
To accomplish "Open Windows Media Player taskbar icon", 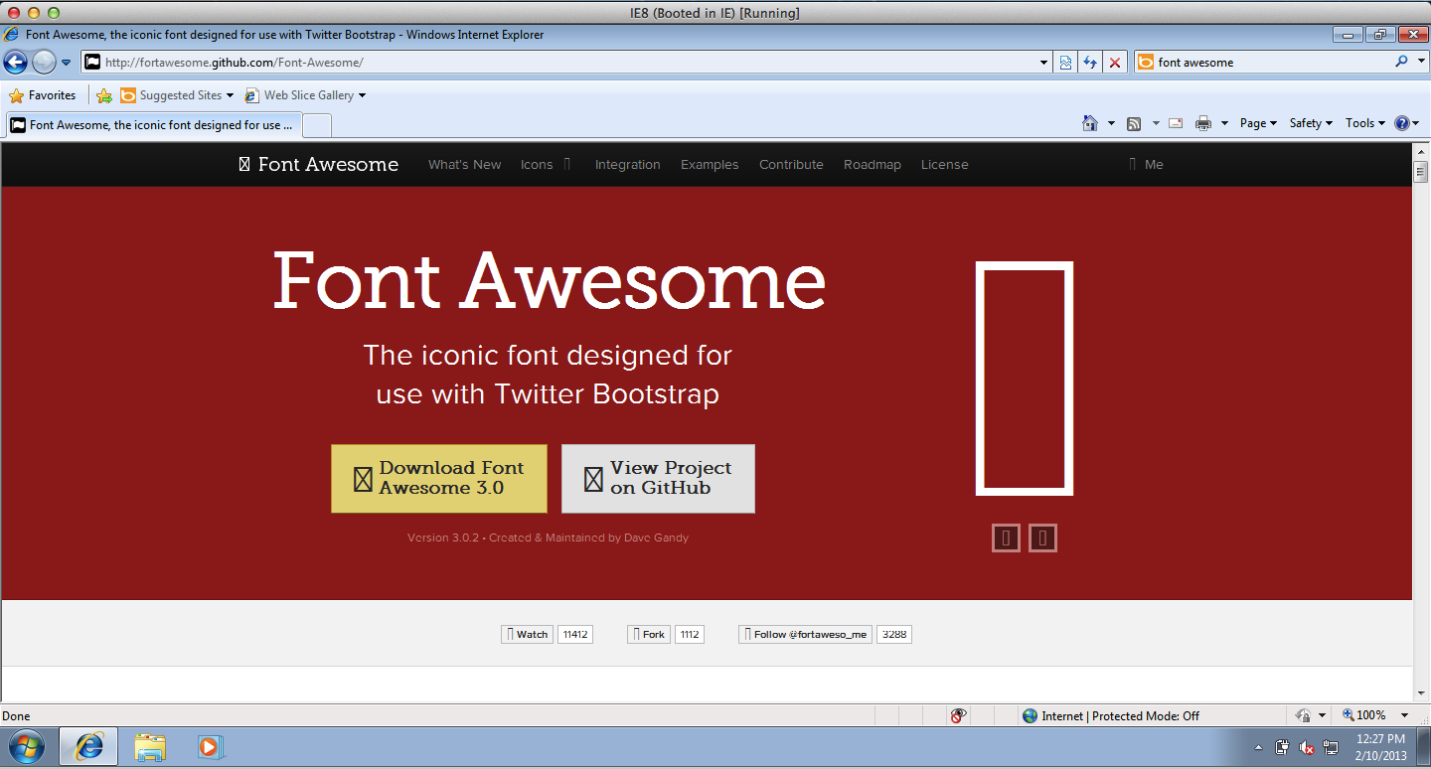I will [210, 747].
